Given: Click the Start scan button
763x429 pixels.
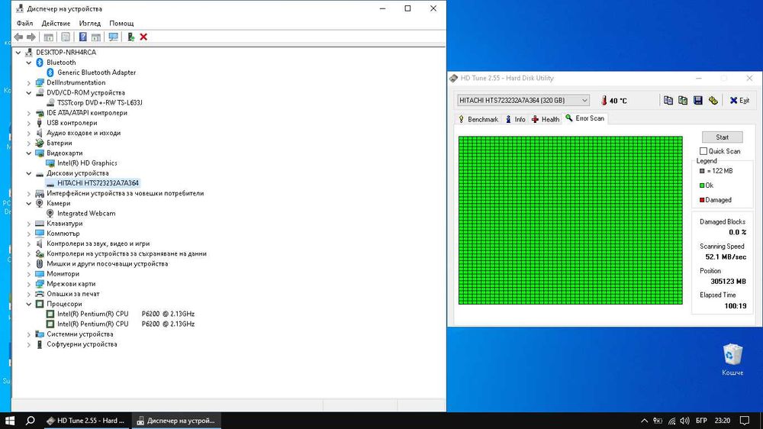Looking at the screenshot, I should click(722, 137).
